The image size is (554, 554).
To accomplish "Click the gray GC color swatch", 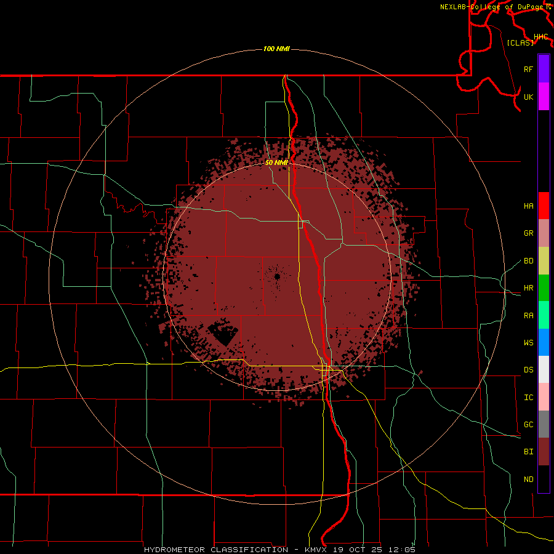I will click(x=544, y=424).
